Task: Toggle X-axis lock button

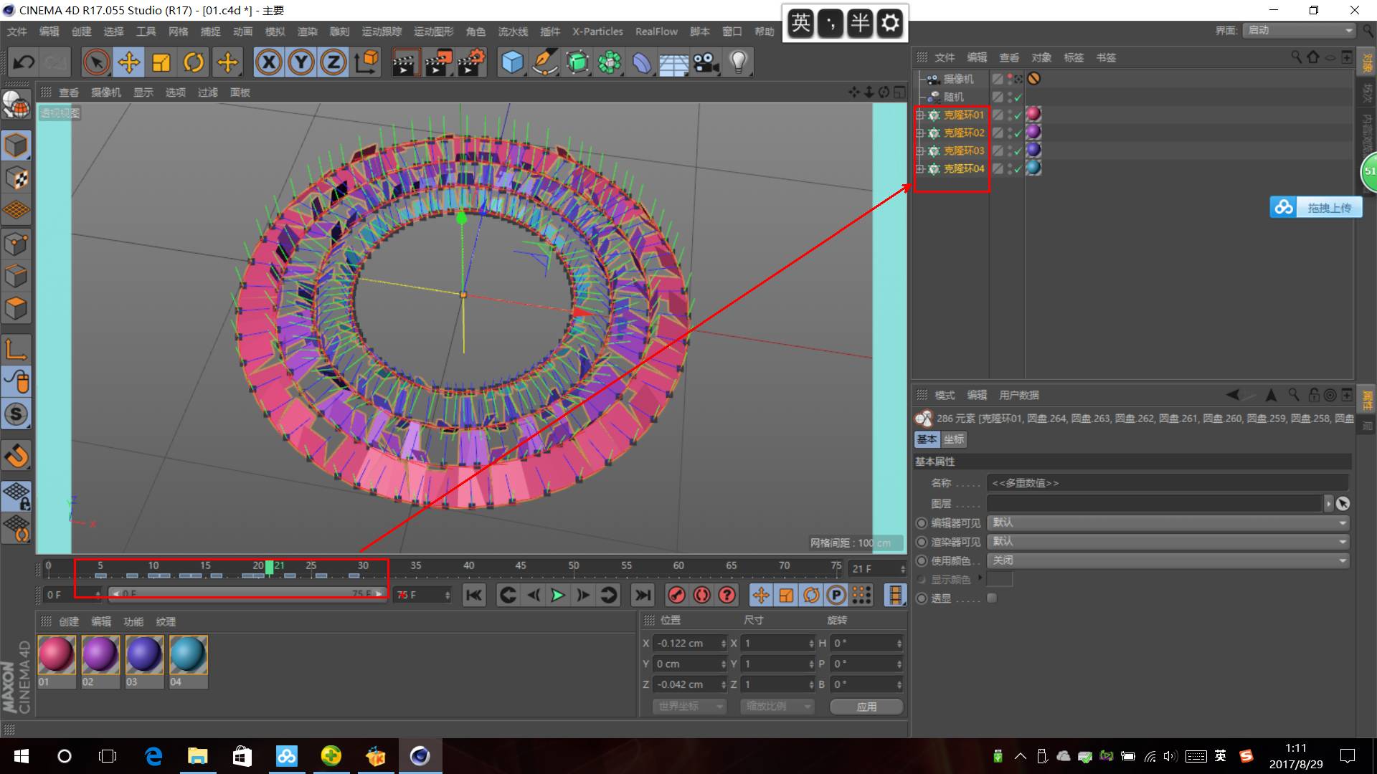Action: [269, 62]
